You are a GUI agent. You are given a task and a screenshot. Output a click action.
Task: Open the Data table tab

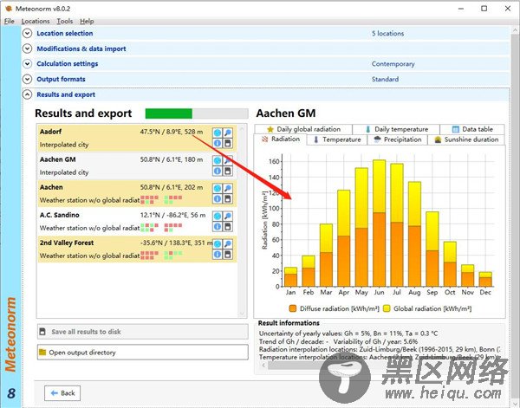[472, 129]
